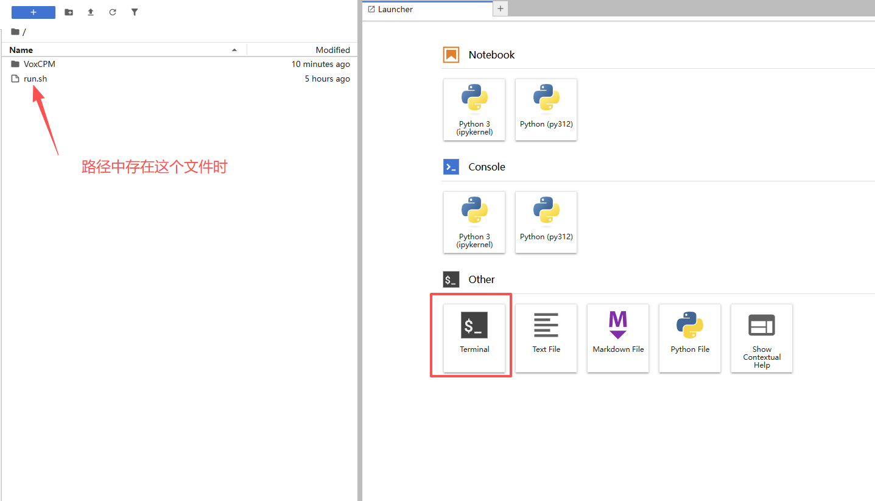Image resolution: width=875 pixels, height=501 pixels.
Task: Create a new Python File
Action: click(690, 337)
